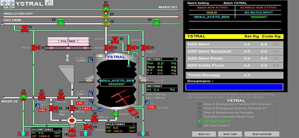299x138 pixels.
Task: Toggle Stop di Emergenza o Fusibile 8F6 Bruciato indicator
Action: 199,104
